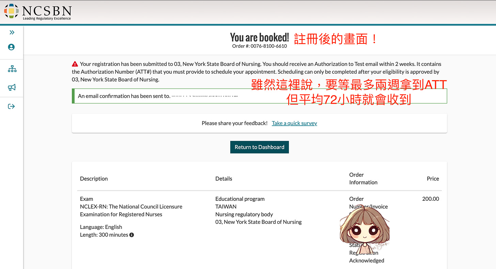
Task: Click the Nursing regulatory body label
Action: [244, 214]
